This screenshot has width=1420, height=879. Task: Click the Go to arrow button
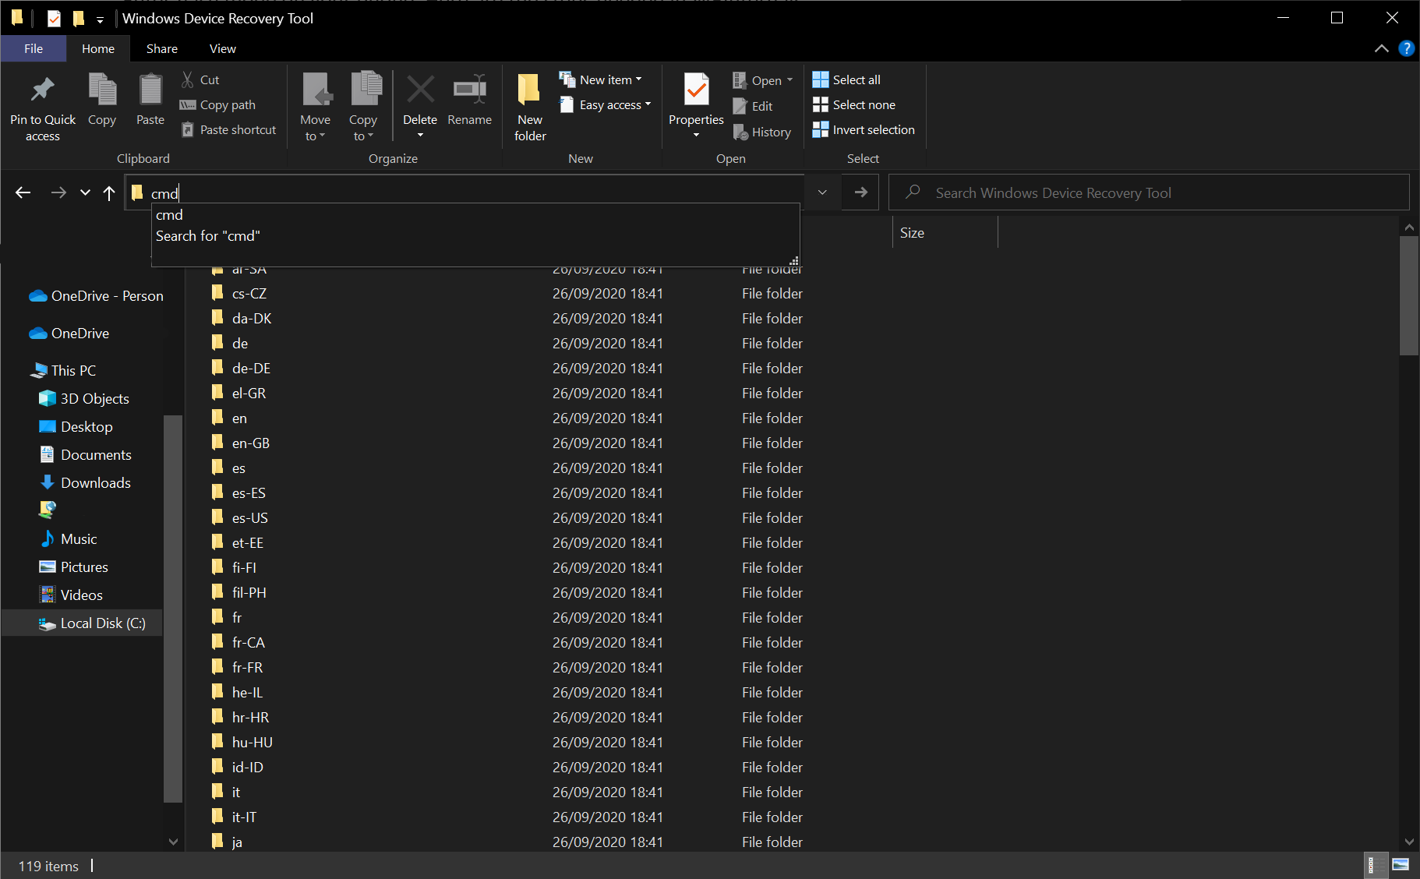tap(860, 192)
